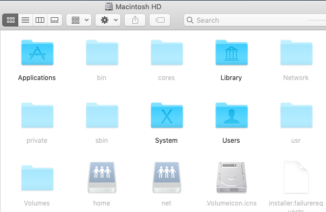
Task: Click the home drive name label
Action: [101, 203]
